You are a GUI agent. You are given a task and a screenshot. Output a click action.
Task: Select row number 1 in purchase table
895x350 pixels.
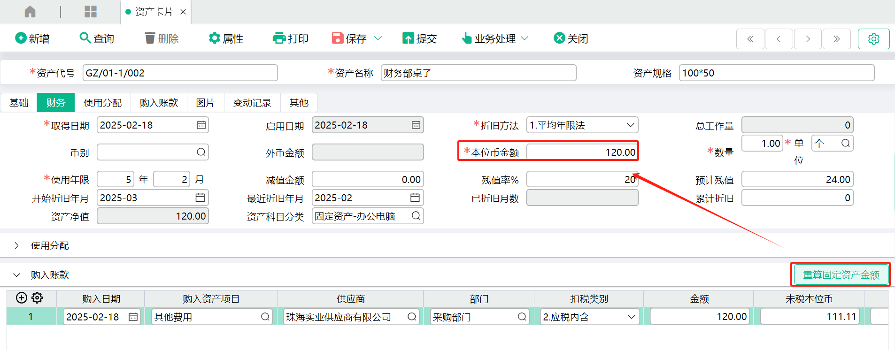tap(31, 317)
